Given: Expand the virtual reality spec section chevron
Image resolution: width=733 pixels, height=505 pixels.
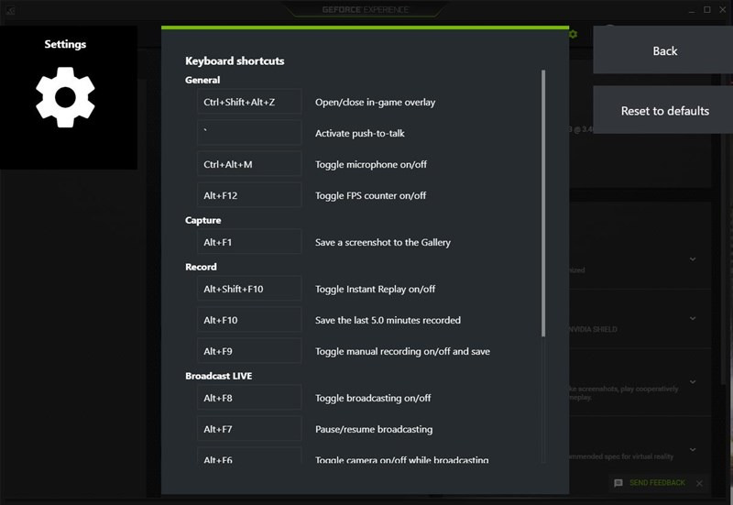Looking at the screenshot, I should click(x=693, y=449).
